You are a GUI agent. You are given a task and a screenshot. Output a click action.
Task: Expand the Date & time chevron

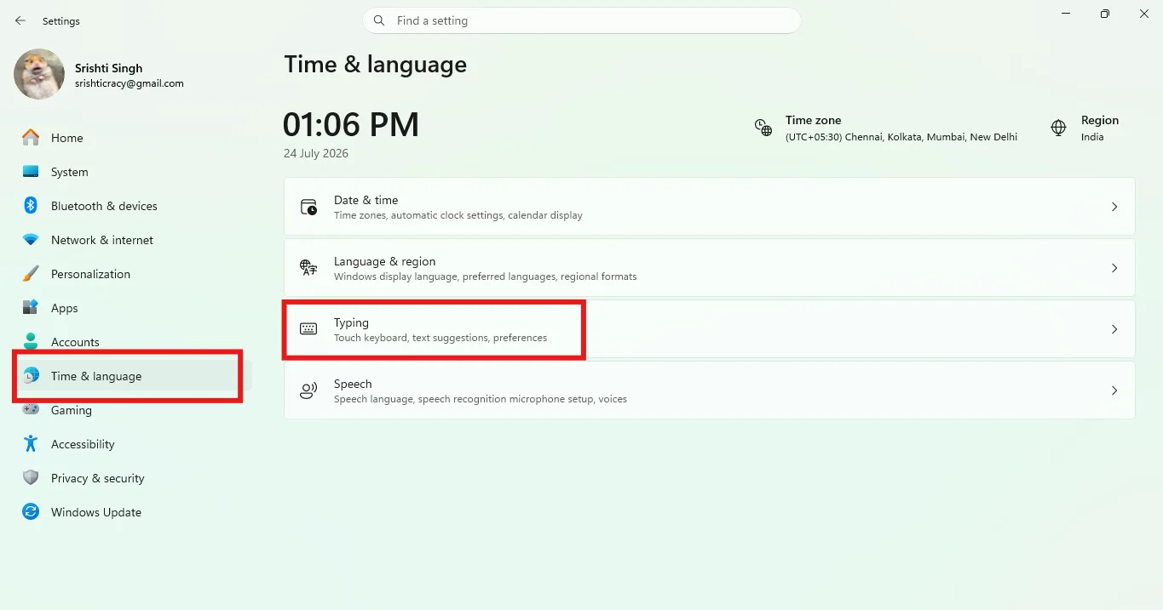tap(1114, 207)
